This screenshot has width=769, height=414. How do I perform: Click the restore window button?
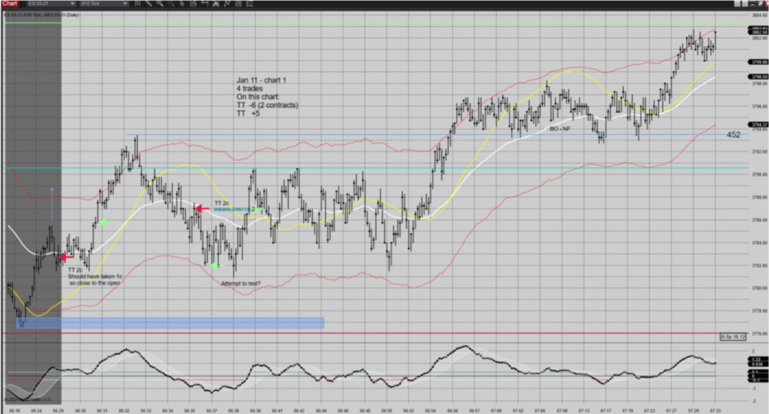(x=760, y=4)
